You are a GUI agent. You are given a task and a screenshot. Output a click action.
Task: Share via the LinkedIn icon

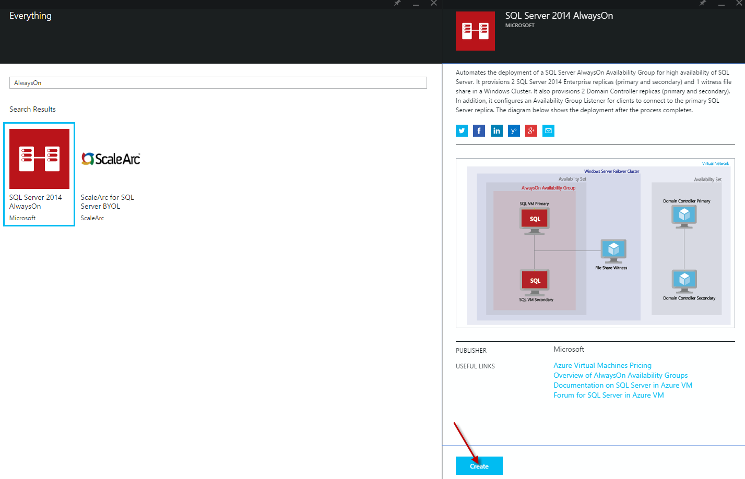[x=496, y=131]
